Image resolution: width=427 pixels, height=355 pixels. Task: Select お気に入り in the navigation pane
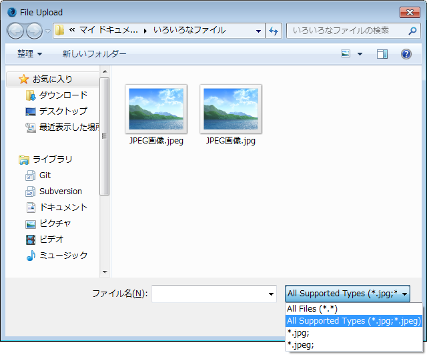[53, 79]
